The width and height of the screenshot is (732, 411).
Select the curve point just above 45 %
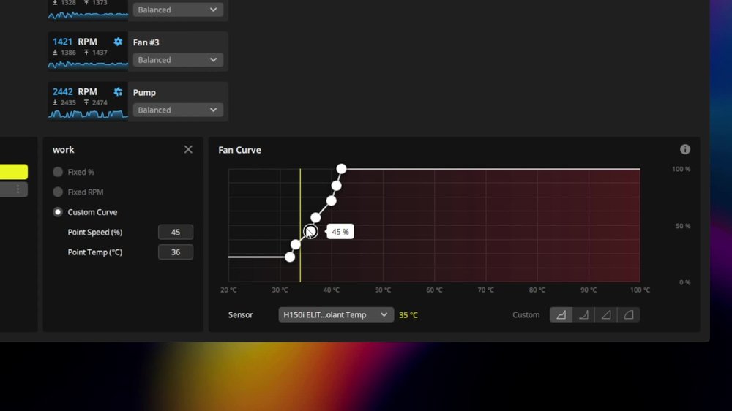click(315, 217)
